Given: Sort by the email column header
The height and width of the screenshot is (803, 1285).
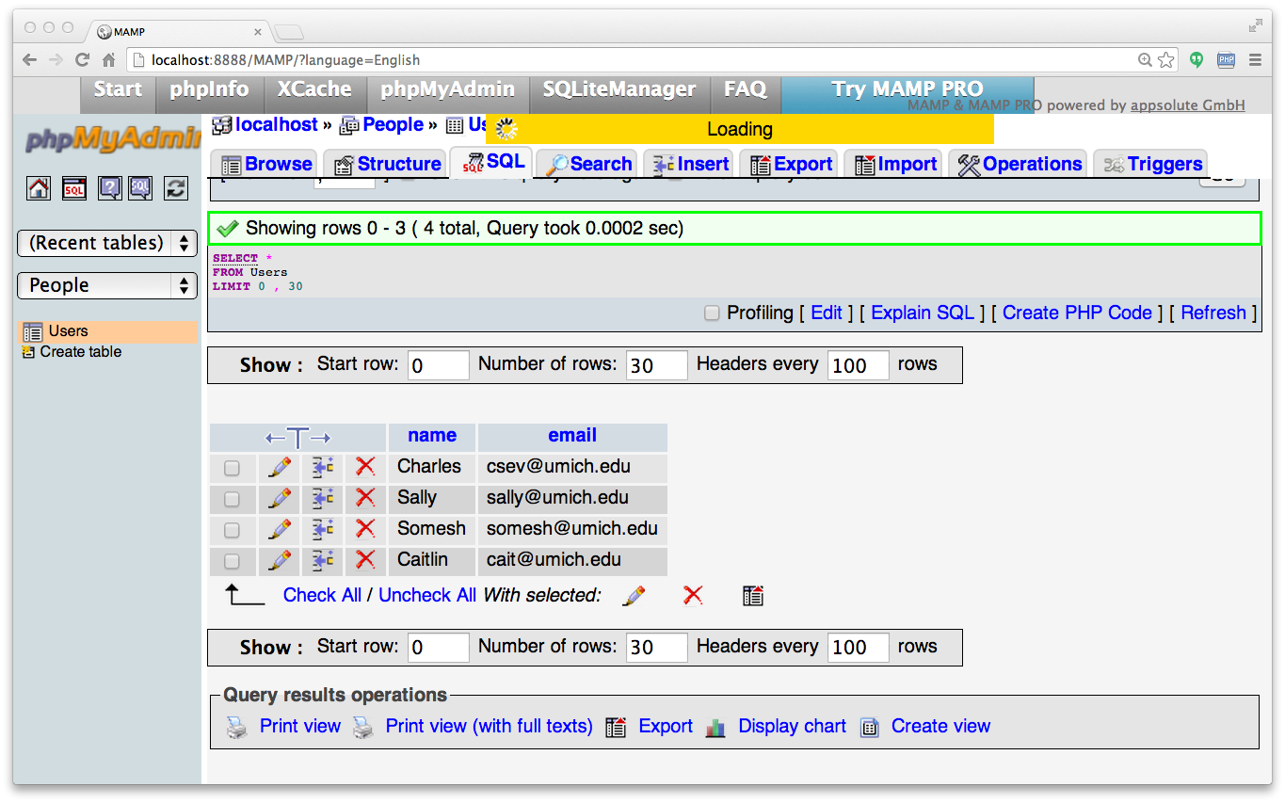Looking at the screenshot, I should pyautogui.click(x=572, y=435).
